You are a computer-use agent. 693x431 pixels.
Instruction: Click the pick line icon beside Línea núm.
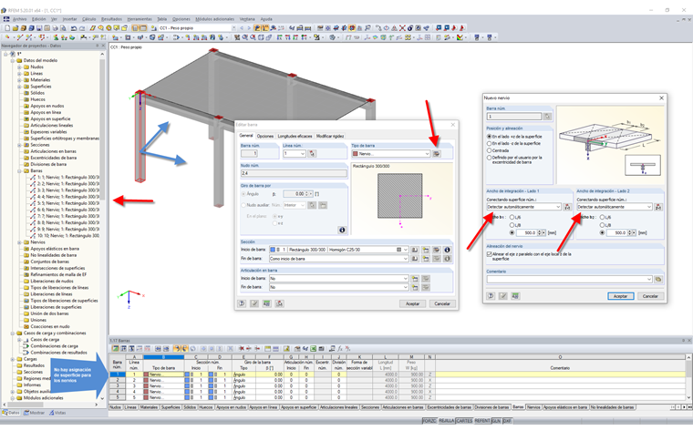[312, 154]
